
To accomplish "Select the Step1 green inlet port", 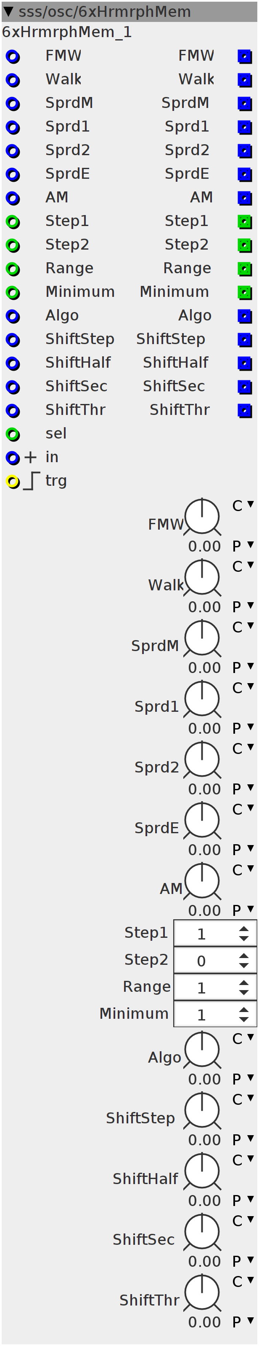I will [x=13, y=221].
